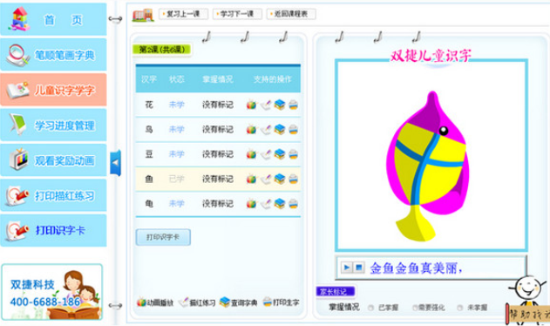
Task: Click 复习上一课 button
Action: (x=183, y=14)
